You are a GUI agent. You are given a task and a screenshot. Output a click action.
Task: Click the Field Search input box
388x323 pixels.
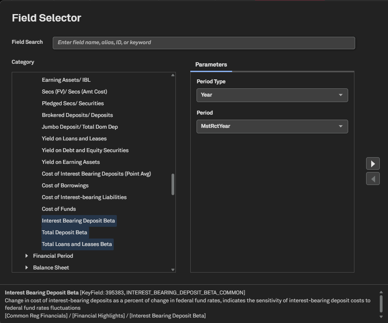point(204,43)
